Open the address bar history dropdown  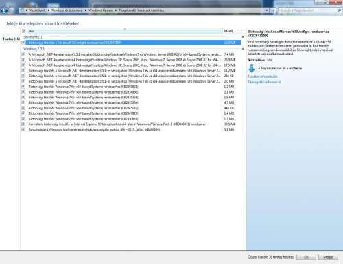coord(266,10)
